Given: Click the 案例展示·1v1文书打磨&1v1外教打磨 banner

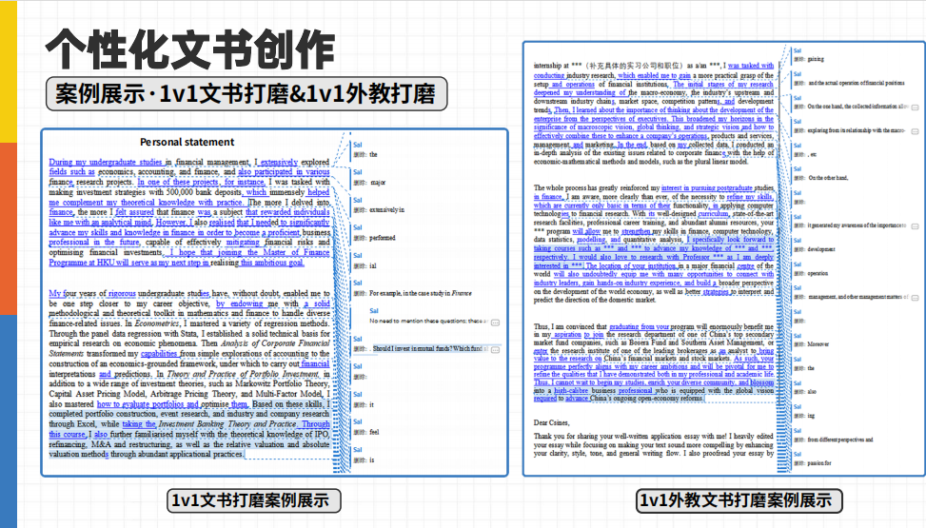Looking at the screenshot, I should 246,94.
